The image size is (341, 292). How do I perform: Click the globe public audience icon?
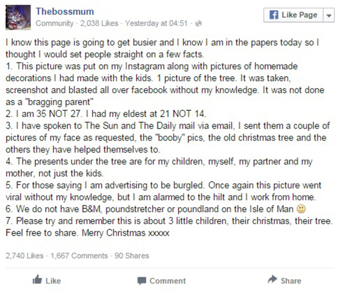pos(198,23)
